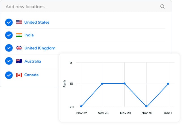Click the Canada flag icon
Image resolution: width=183 pixels, height=125 pixels.
[19, 75]
